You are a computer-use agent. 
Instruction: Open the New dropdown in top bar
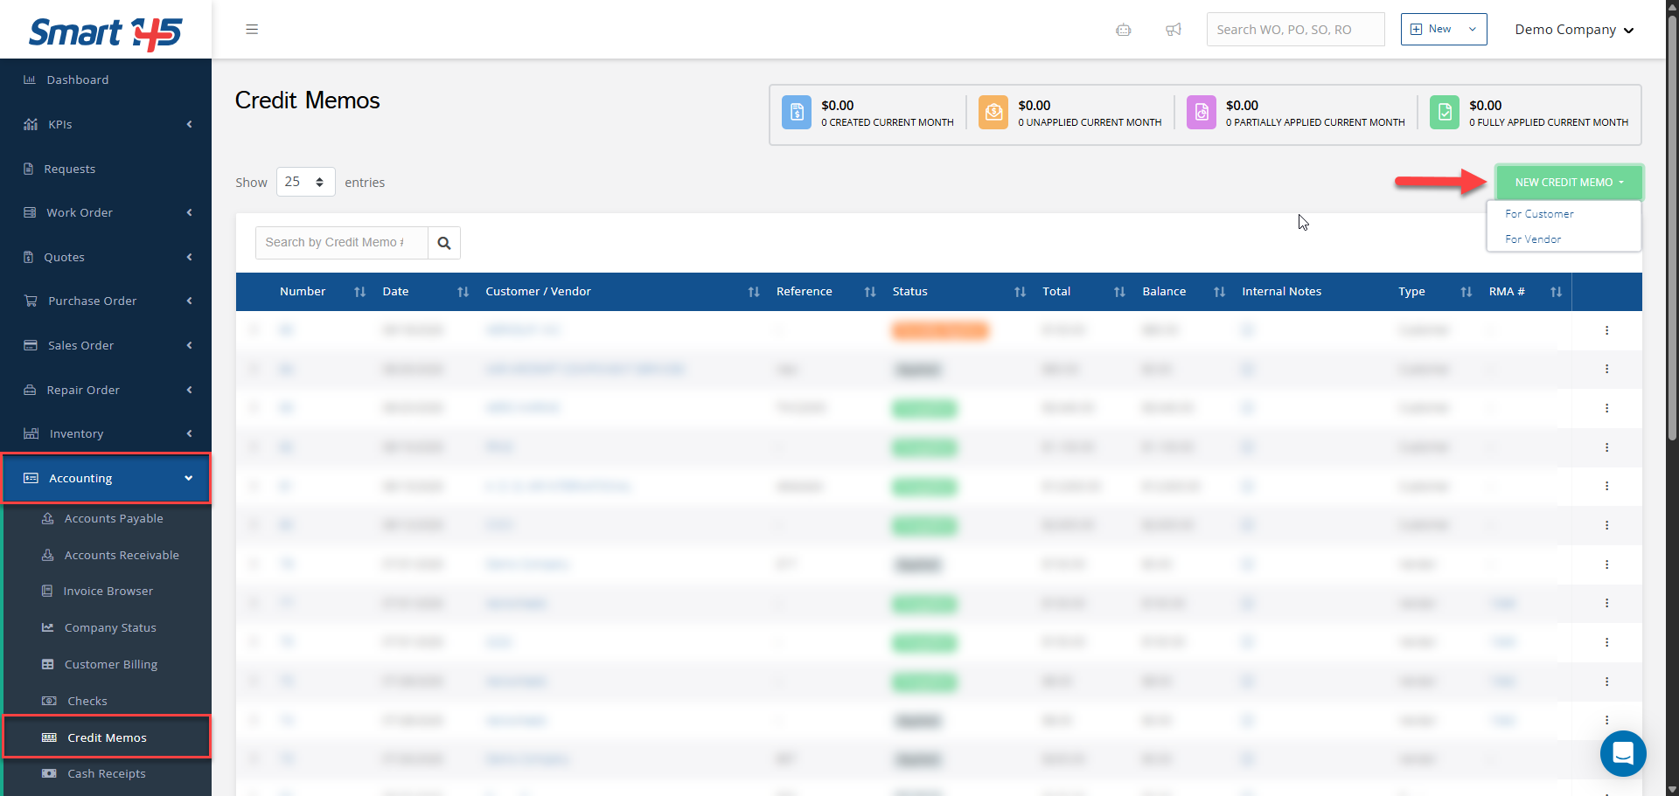click(1443, 30)
